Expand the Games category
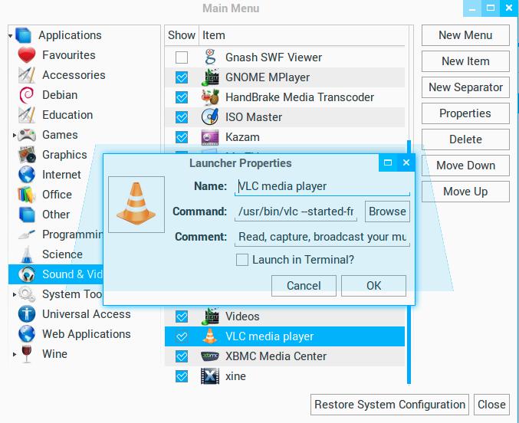The image size is (519, 423). pyautogui.click(x=14, y=136)
